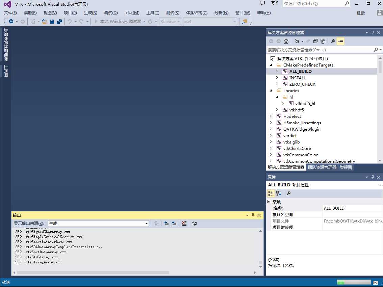Screen dimensions: 383x287
Task: Click the 登录 sign-in link
Action: (360, 13)
